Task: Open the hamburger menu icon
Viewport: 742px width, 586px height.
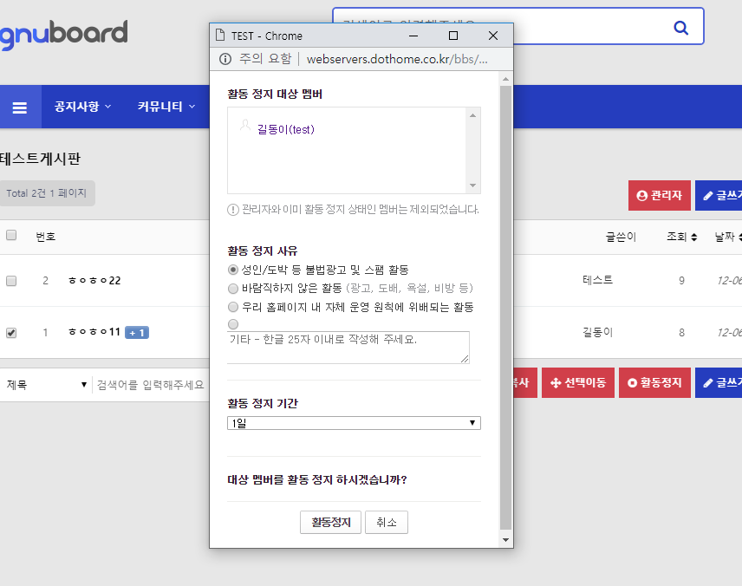Action: coord(19,107)
